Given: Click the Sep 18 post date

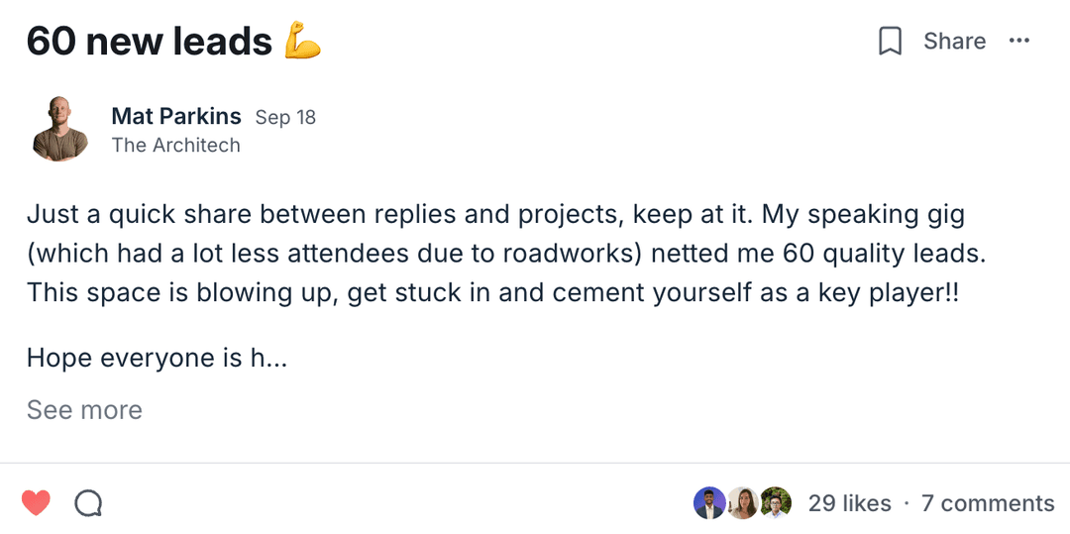Looking at the screenshot, I should click(x=285, y=117).
